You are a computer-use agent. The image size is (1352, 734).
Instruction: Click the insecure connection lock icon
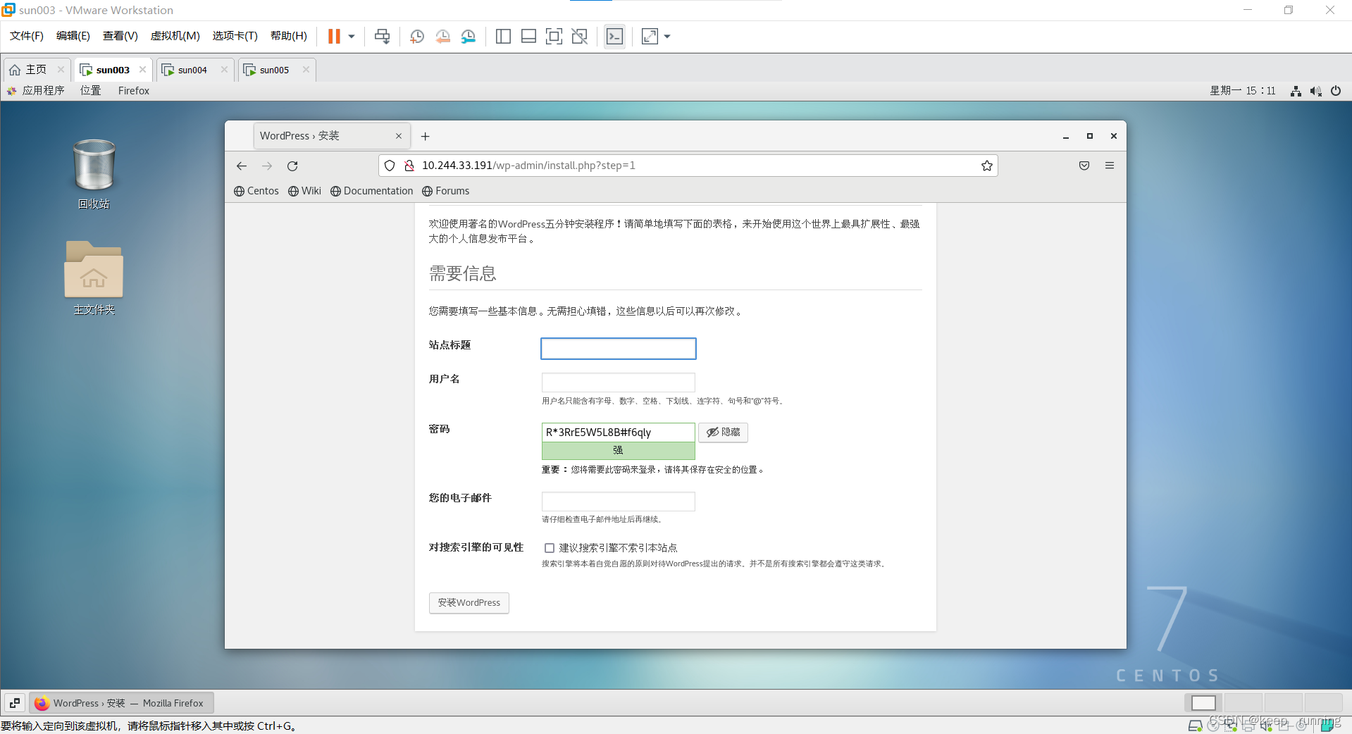[409, 166]
